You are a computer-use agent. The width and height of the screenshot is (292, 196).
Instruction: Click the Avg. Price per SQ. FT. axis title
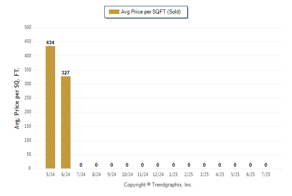coord(17,98)
